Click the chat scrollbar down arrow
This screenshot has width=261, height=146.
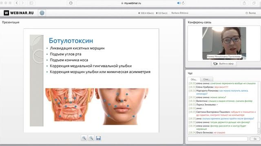[x=259, y=133]
